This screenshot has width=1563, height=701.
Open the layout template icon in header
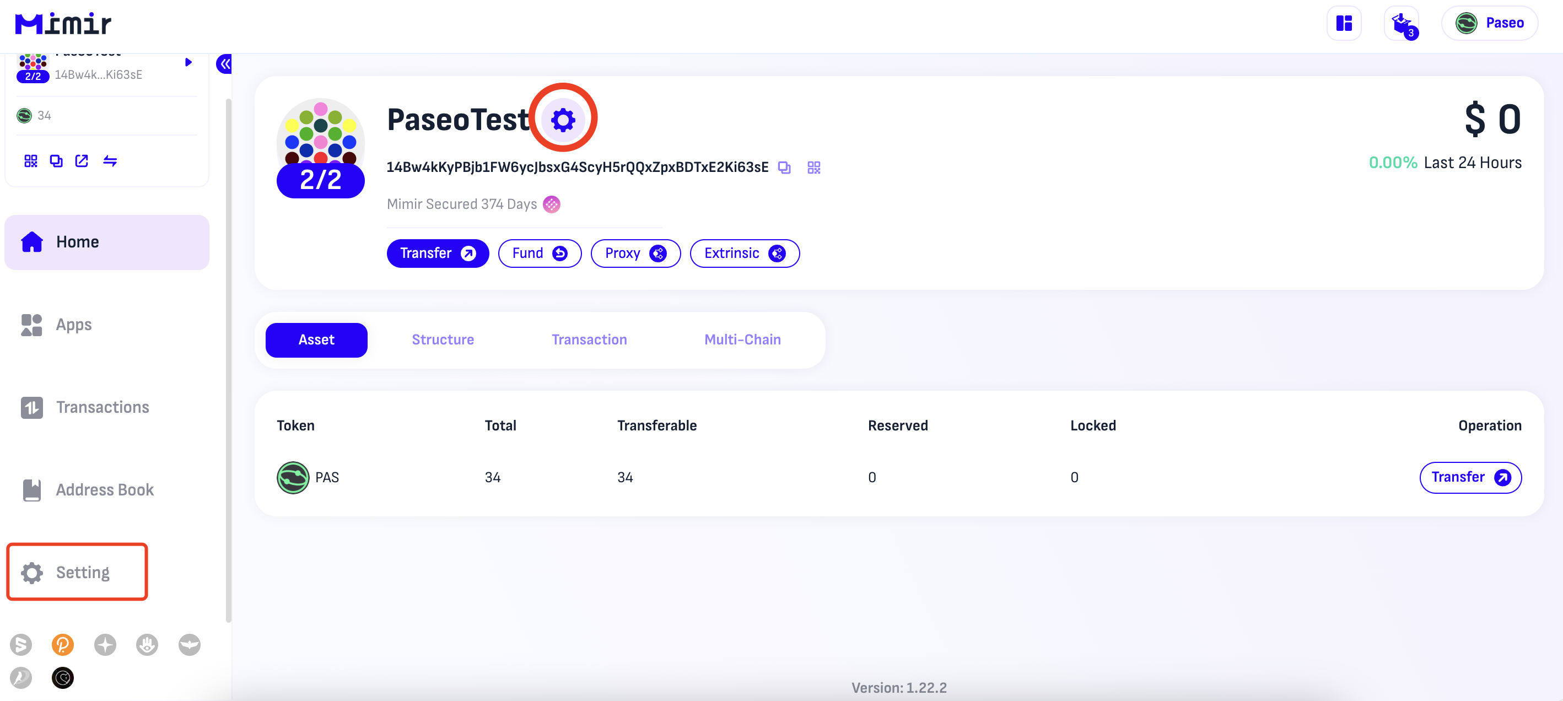tap(1343, 24)
